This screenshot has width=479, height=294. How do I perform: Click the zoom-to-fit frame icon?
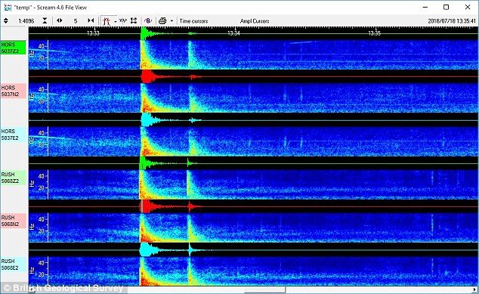(134, 20)
